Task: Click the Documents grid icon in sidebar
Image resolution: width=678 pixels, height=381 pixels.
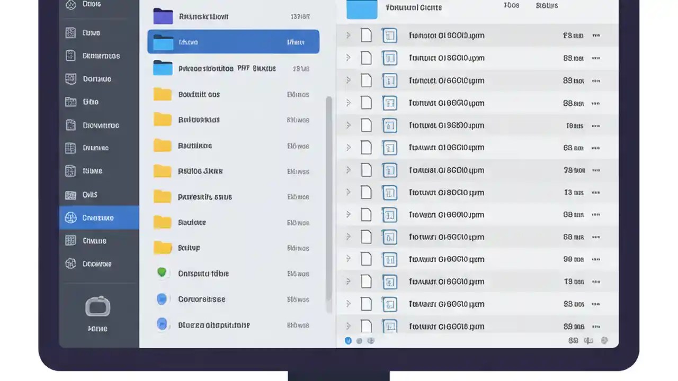Action: tap(70, 56)
